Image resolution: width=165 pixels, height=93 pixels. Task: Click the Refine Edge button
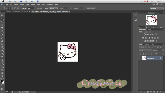[91, 8]
